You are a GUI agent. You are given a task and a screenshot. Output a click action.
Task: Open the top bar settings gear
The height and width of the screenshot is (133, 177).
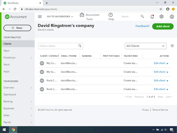pyautogui.click(x=161, y=17)
